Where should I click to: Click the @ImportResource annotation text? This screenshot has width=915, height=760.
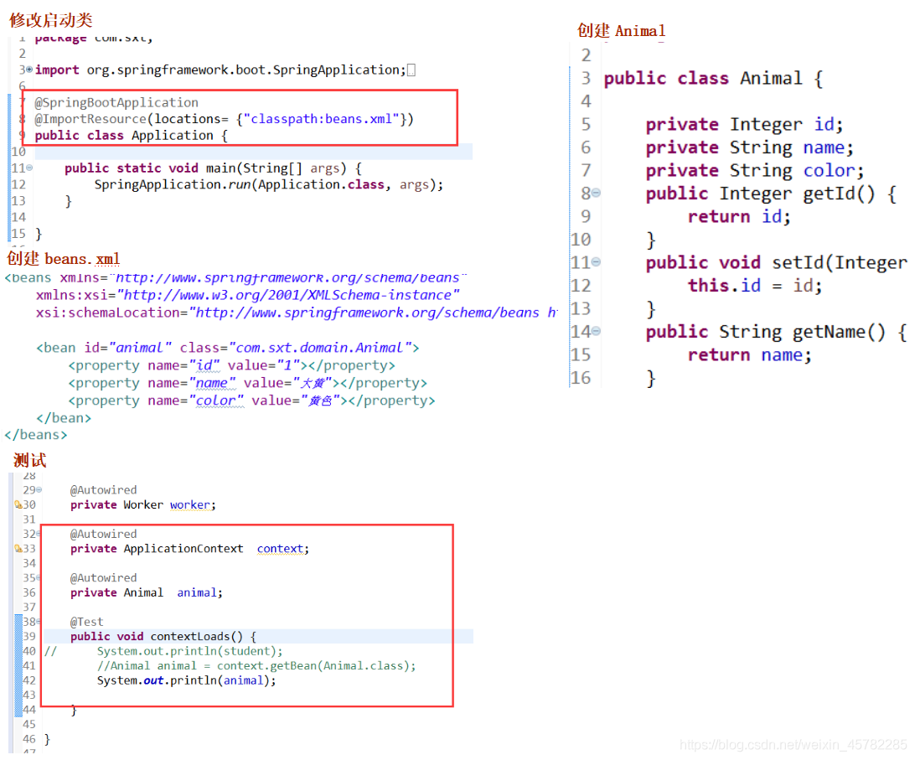pos(90,119)
